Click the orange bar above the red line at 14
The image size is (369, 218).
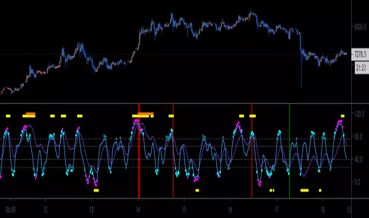click(x=145, y=114)
